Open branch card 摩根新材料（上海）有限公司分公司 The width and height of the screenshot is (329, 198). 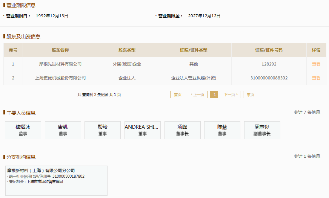56,181
